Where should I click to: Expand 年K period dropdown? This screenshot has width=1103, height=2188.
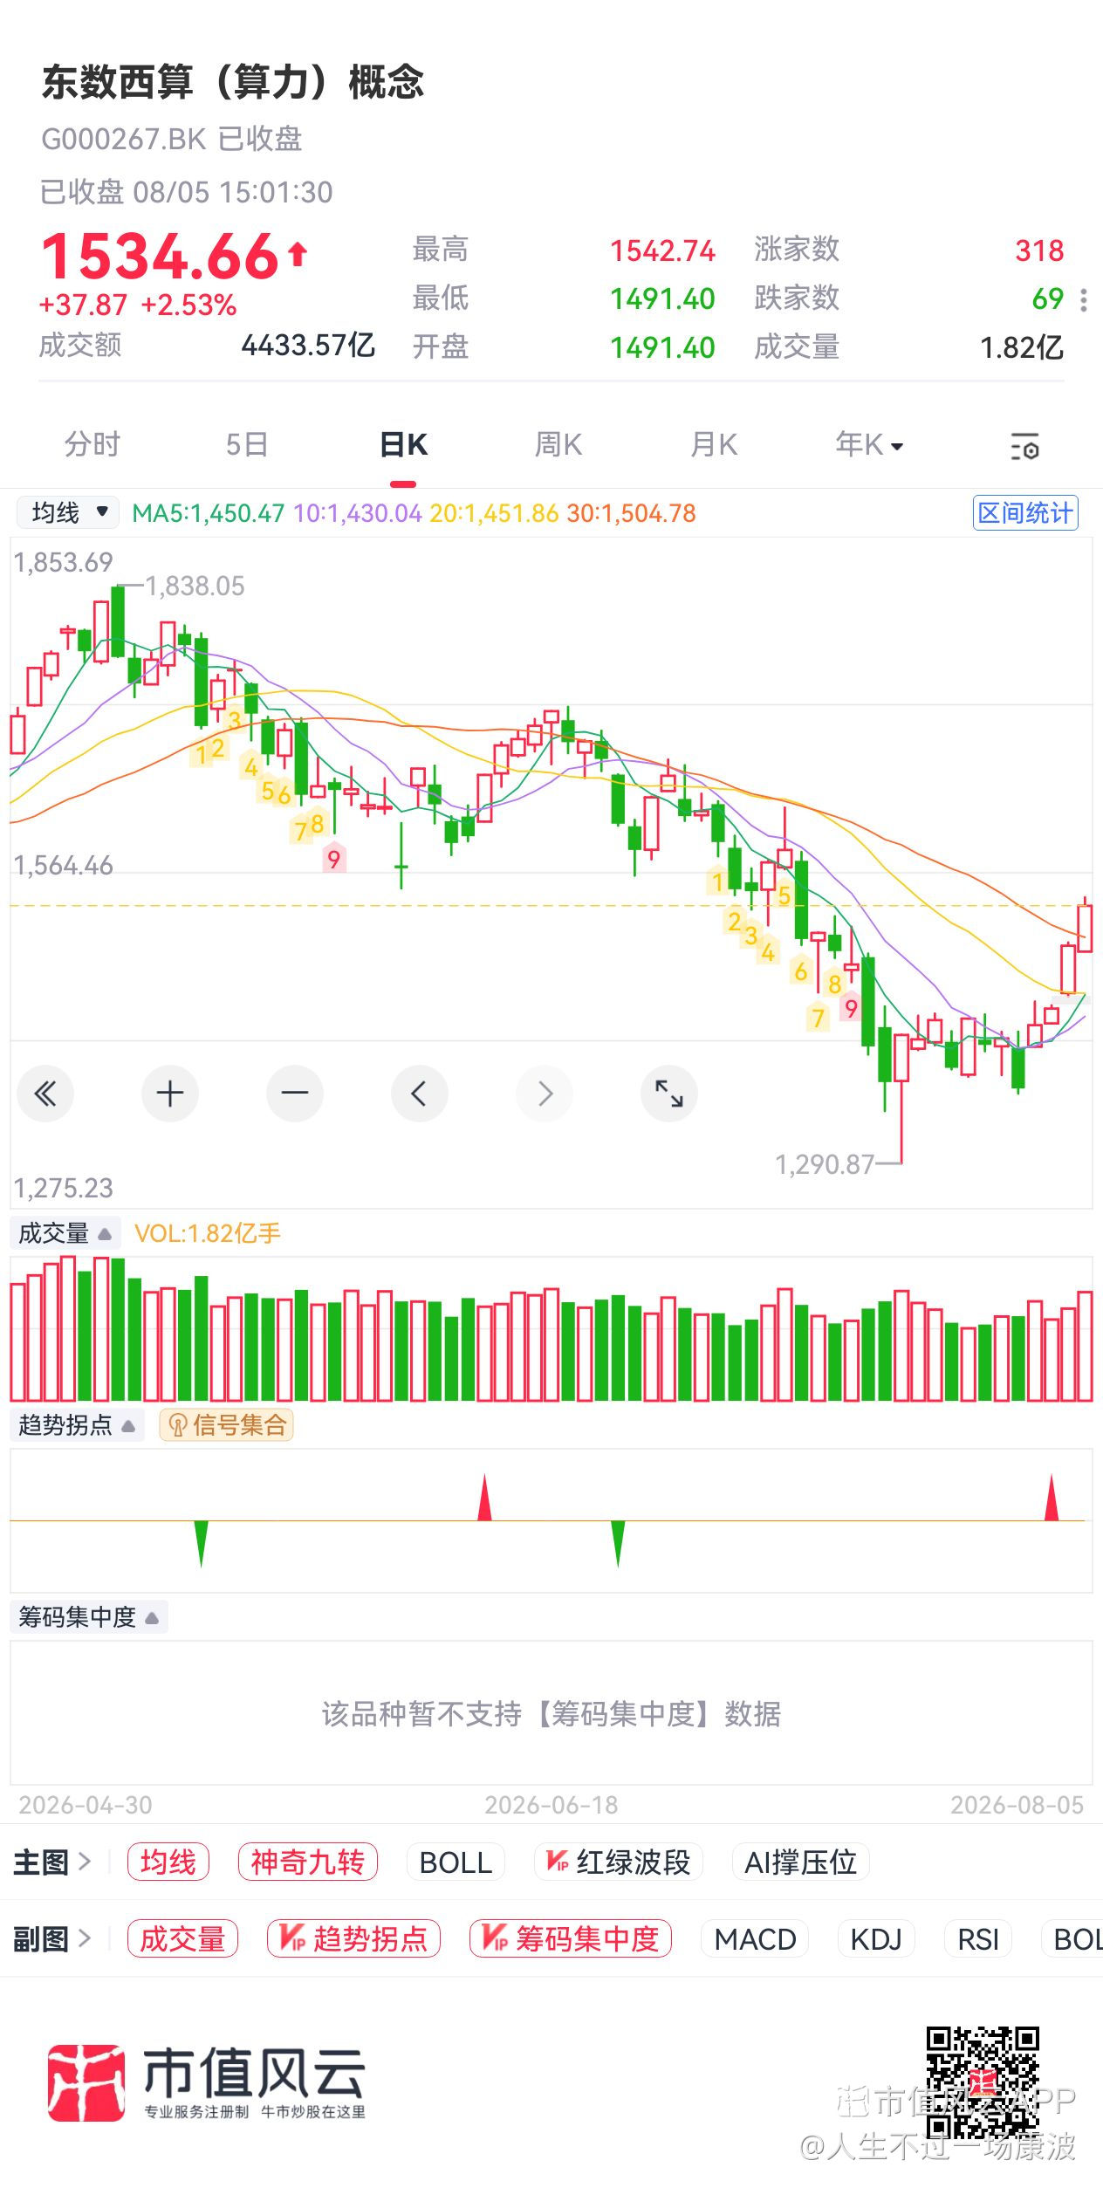pos(869,444)
